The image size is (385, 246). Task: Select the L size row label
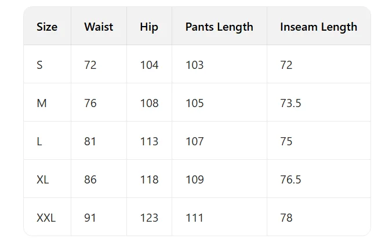39,141
